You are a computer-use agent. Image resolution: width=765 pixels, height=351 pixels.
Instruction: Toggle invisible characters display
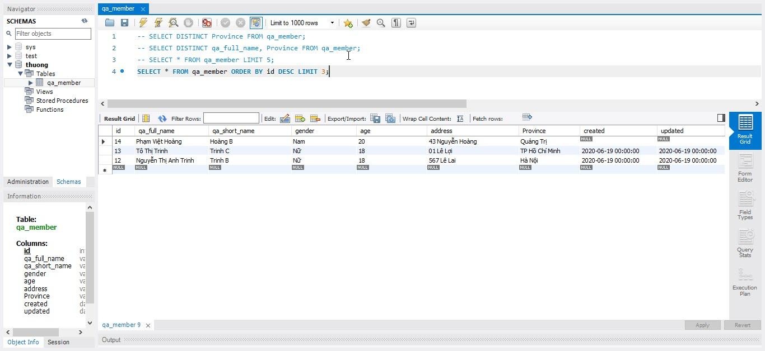[x=396, y=23]
